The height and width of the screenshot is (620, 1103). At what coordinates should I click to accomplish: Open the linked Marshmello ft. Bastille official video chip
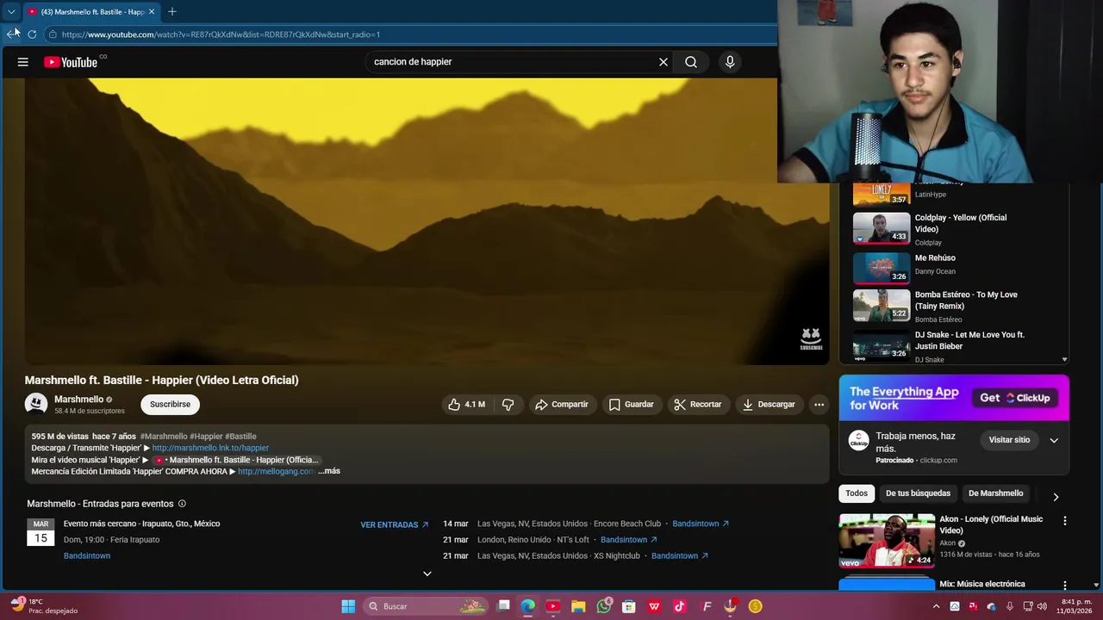tap(236, 460)
